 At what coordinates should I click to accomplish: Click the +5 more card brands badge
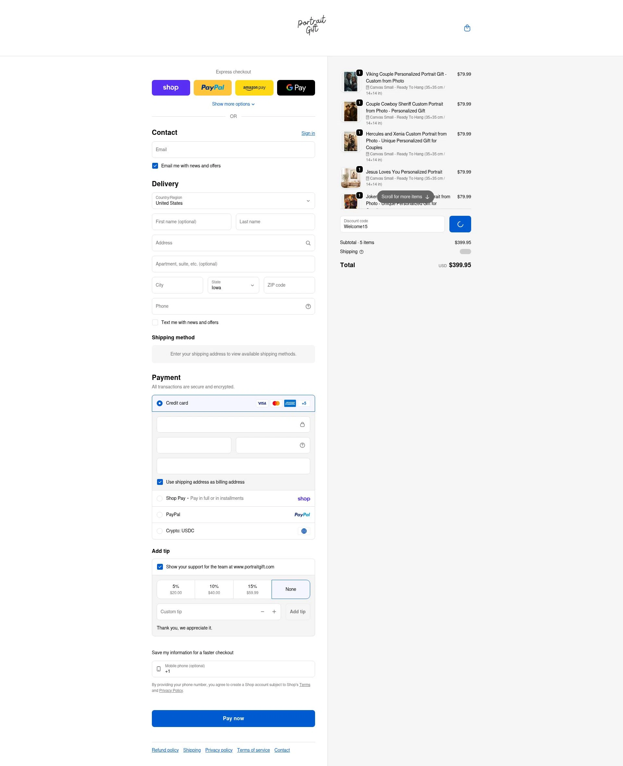click(x=304, y=403)
